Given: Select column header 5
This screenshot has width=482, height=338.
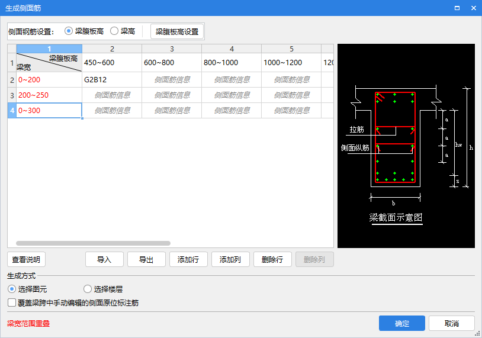Looking at the screenshot, I should (291, 49).
